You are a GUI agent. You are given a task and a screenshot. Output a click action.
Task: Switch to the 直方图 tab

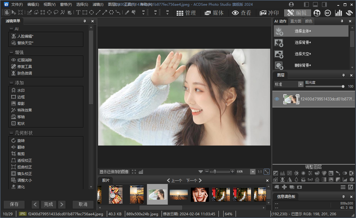coord(296,21)
